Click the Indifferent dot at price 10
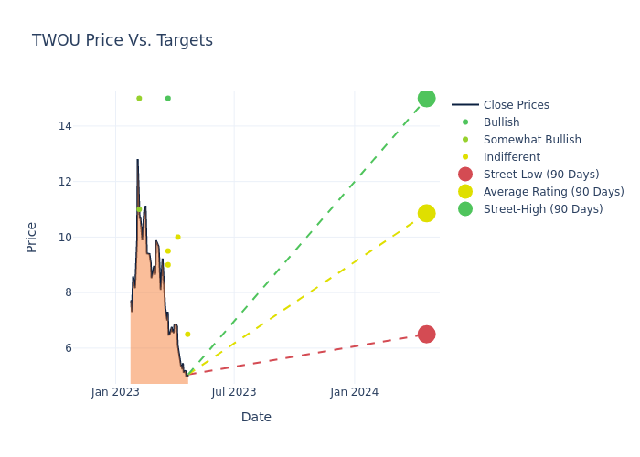Viewport: 640px width, 457px height. pos(177,237)
